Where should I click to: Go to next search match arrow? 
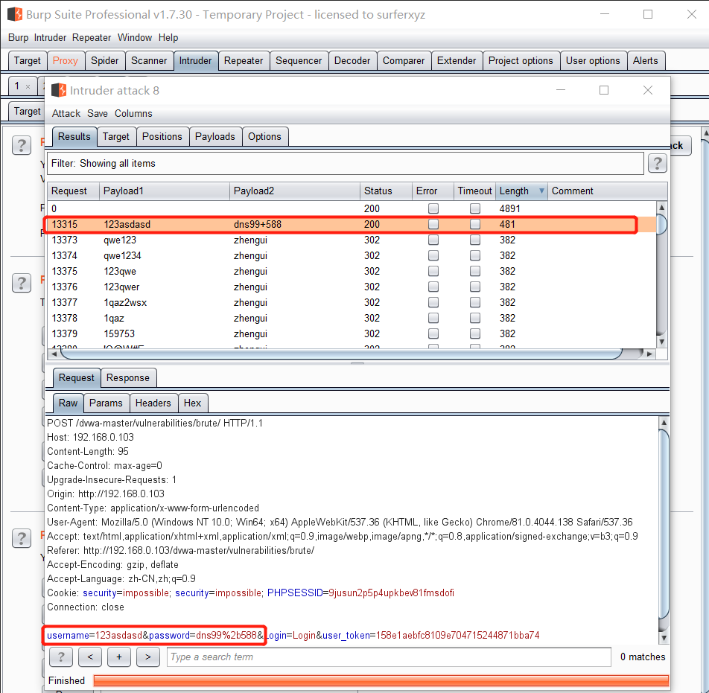click(x=148, y=657)
